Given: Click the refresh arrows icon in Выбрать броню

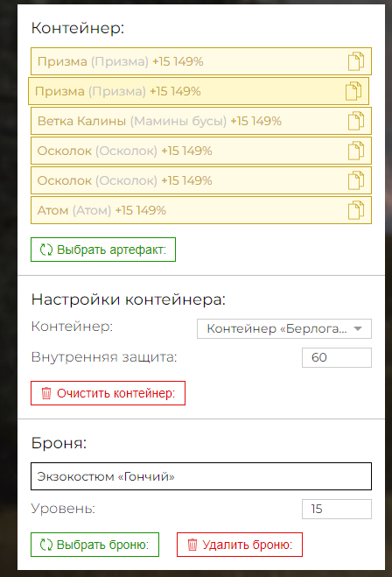Looking at the screenshot, I should coord(46,545).
